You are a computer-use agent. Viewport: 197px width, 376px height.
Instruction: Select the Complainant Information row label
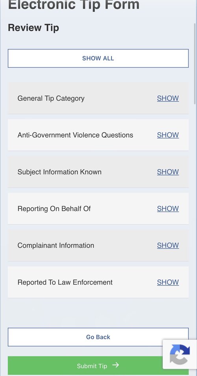coord(56,245)
